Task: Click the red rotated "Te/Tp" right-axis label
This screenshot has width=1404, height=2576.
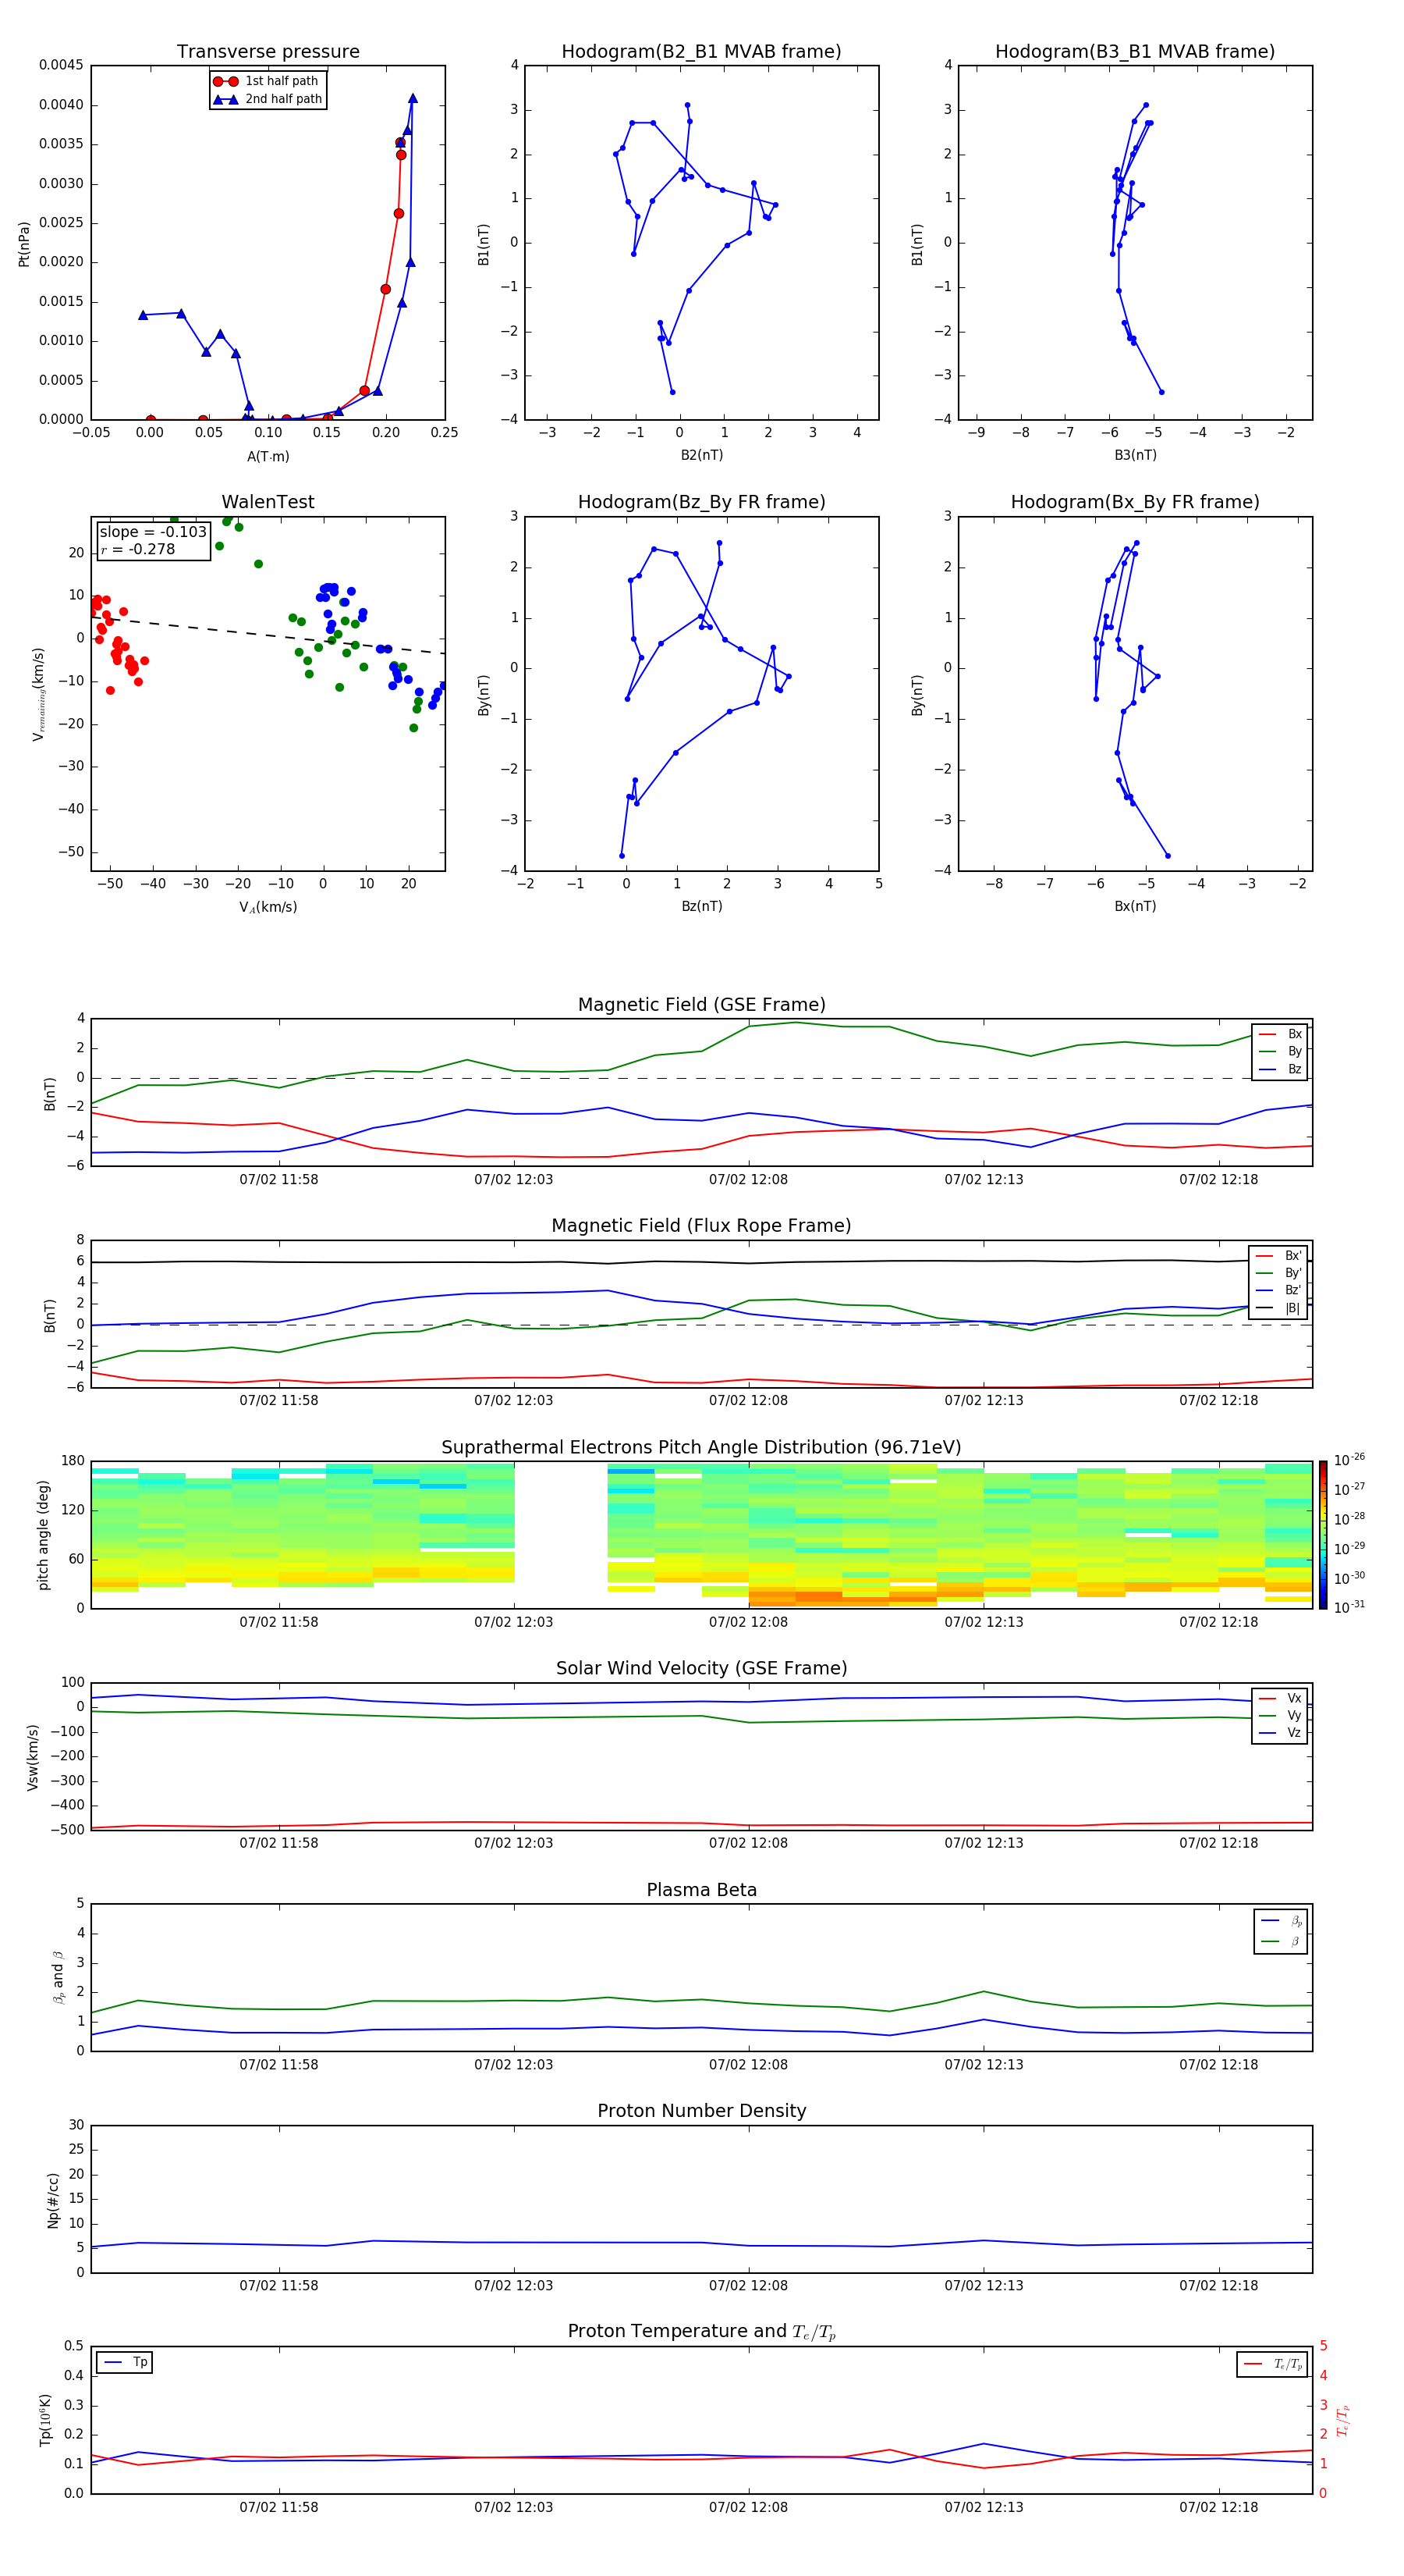Action: pos(1342,2420)
